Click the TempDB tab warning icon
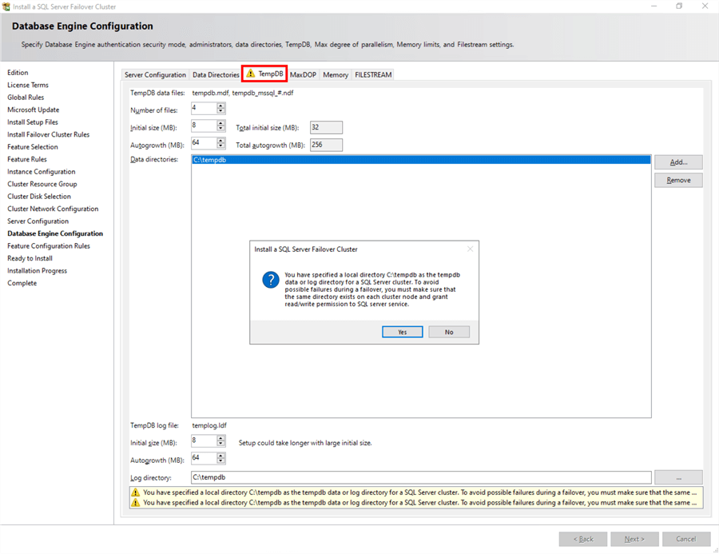 [250, 74]
